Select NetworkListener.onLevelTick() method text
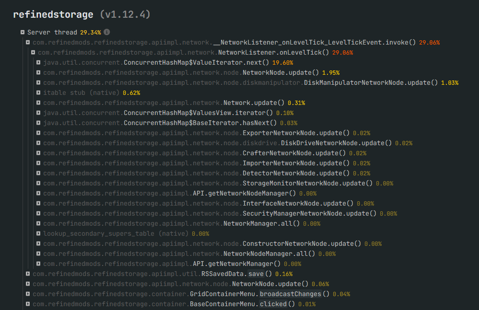The image size is (479, 310). click(273, 53)
